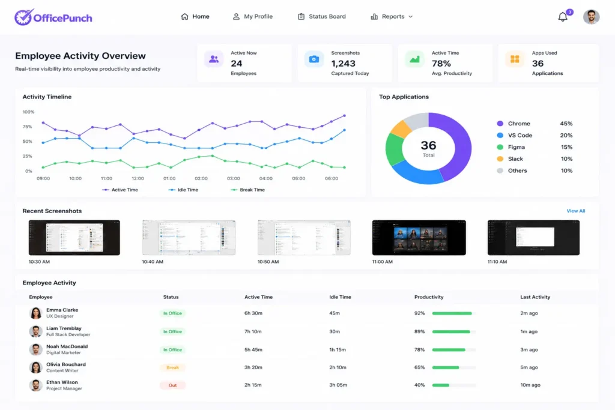Click the 24 Employees active value
The width and height of the screenshot is (615, 410).
click(x=237, y=64)
